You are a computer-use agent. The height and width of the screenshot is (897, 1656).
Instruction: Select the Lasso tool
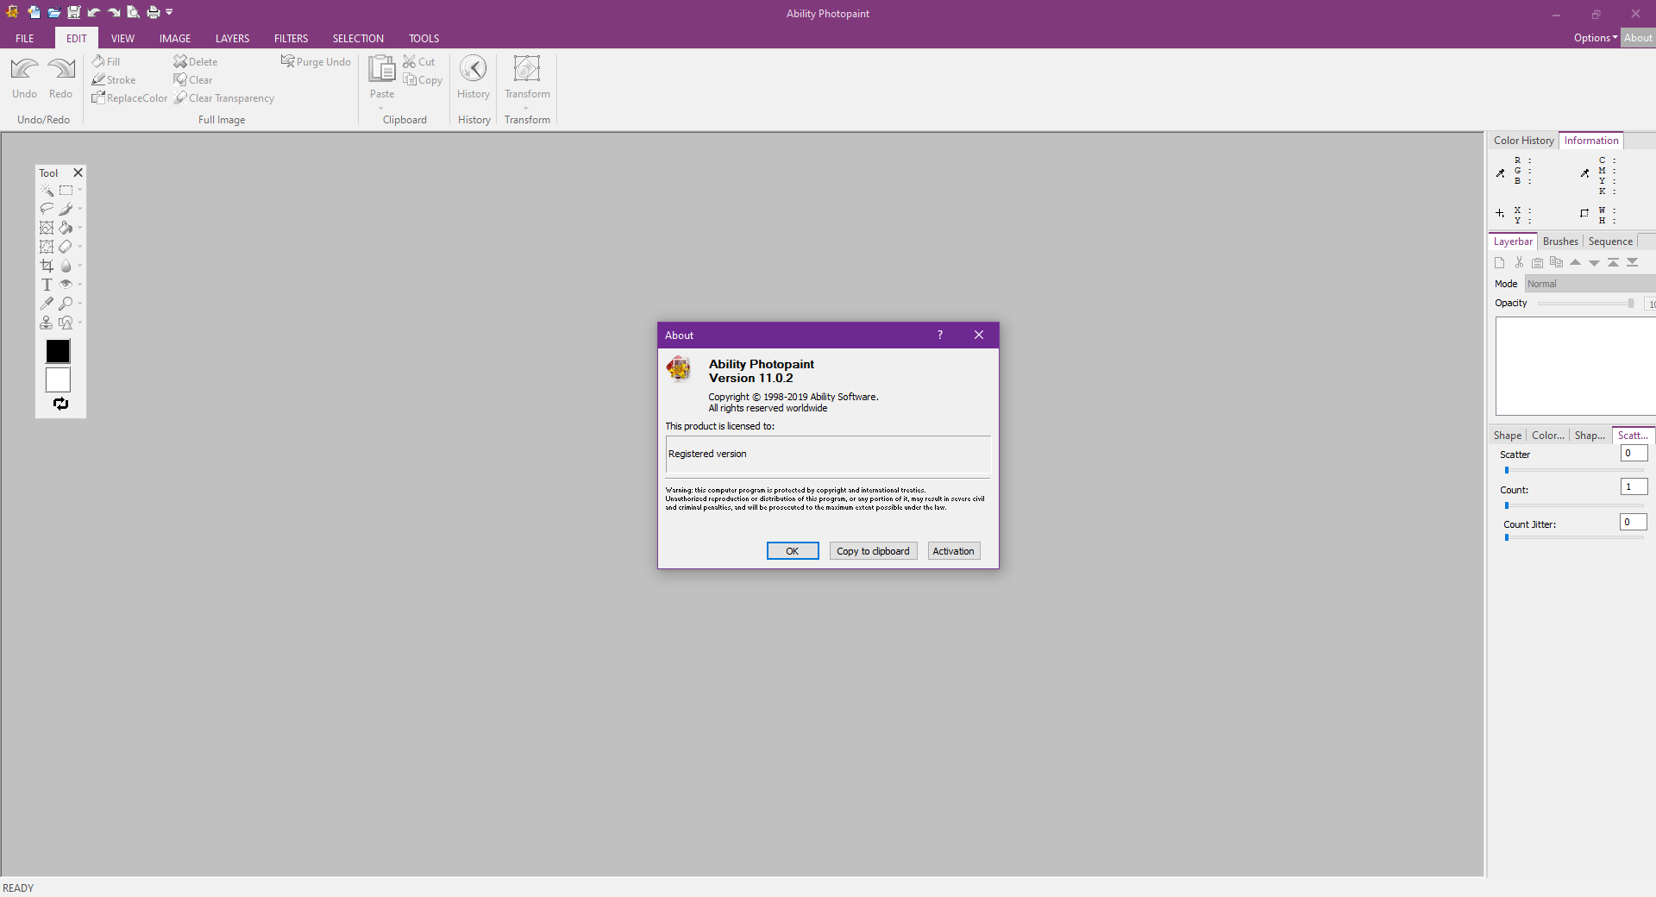(x=47, y=210)
